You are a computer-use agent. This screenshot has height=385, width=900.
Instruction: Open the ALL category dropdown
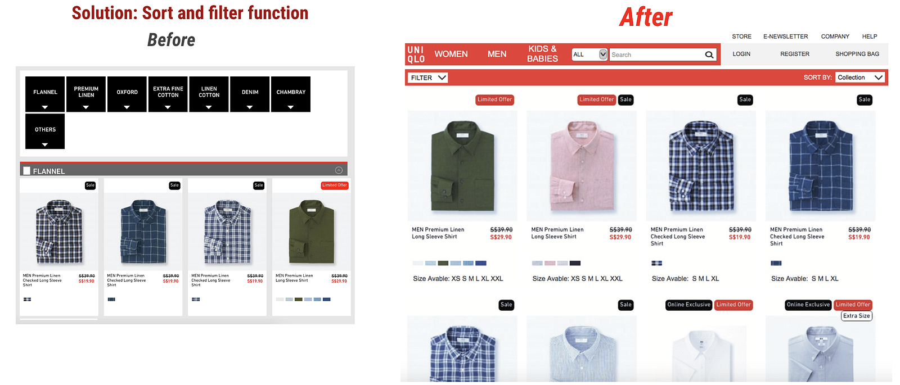coord(589,55)
